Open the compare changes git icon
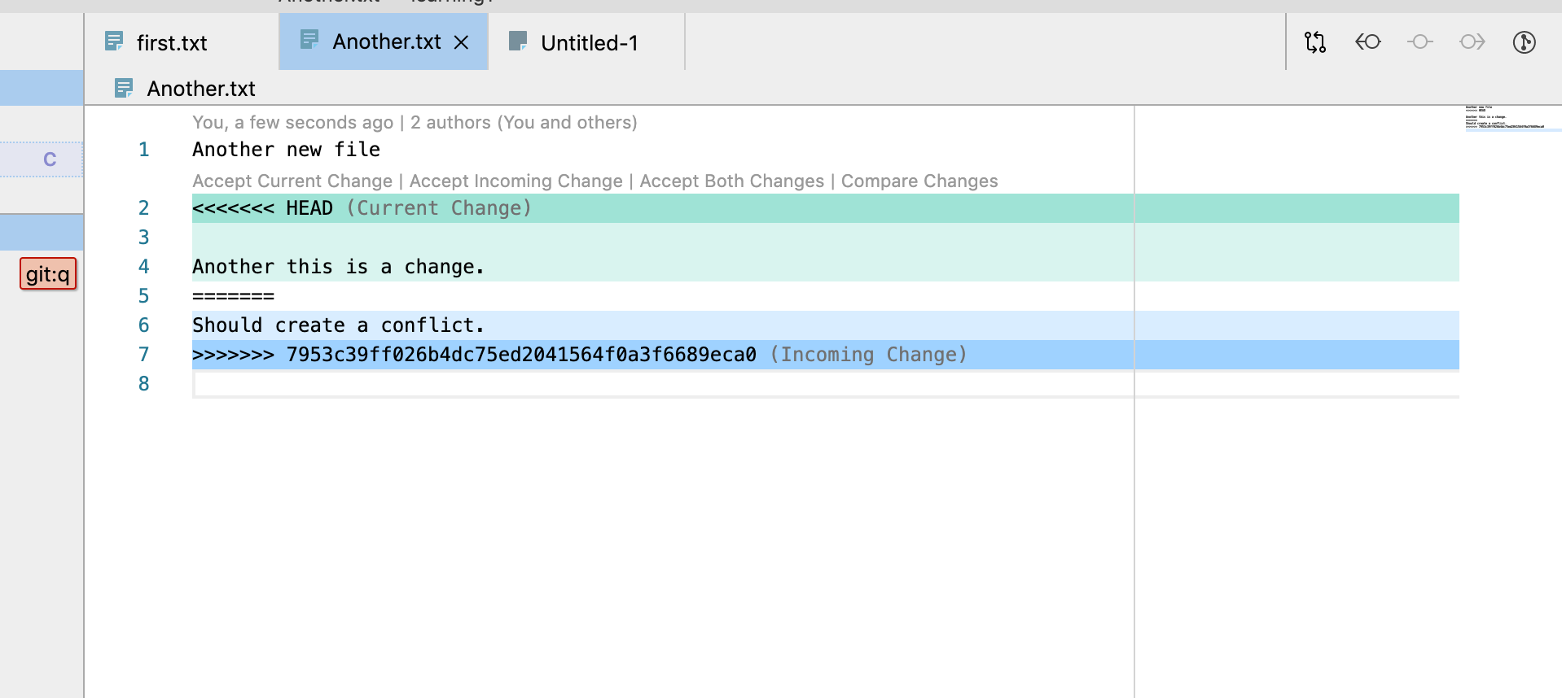This screenshot has width=1562, height=698. (1315, 42)
